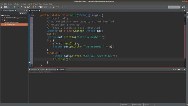
Task: Click the 20 : 24 cursor position in status bar
Action: tap(146, 105)
